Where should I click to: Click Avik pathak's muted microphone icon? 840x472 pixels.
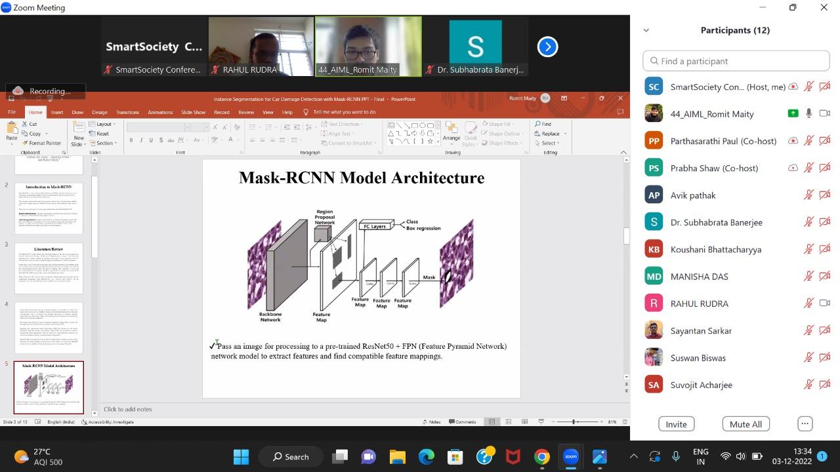coord(809,195)
